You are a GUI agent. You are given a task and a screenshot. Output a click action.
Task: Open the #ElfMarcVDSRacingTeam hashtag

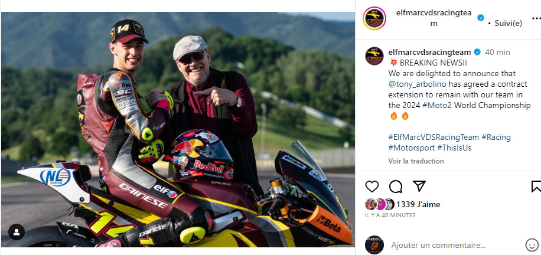tap(434, 137)
